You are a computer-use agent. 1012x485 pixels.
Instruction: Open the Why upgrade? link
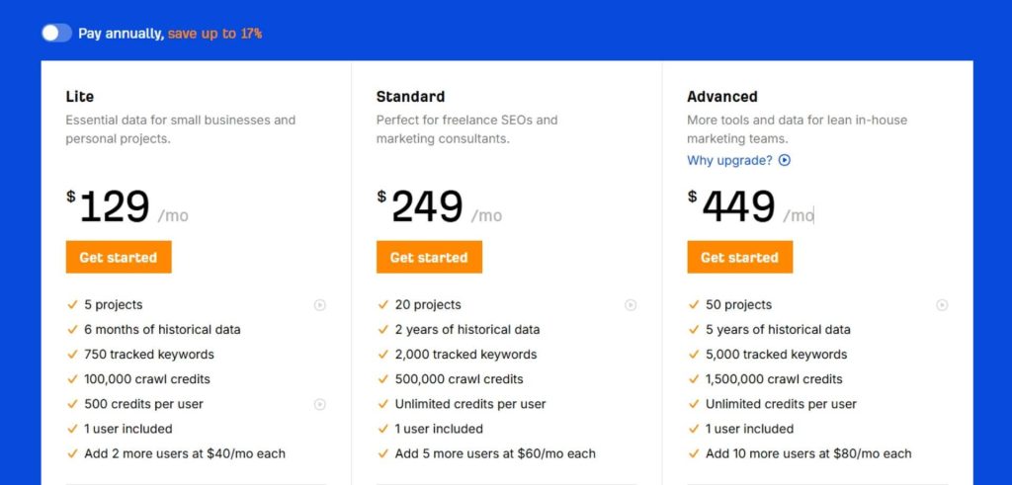729,160
